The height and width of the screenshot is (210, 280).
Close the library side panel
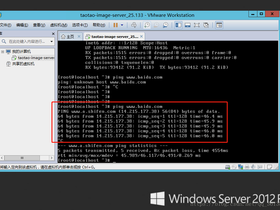(53, 34)
